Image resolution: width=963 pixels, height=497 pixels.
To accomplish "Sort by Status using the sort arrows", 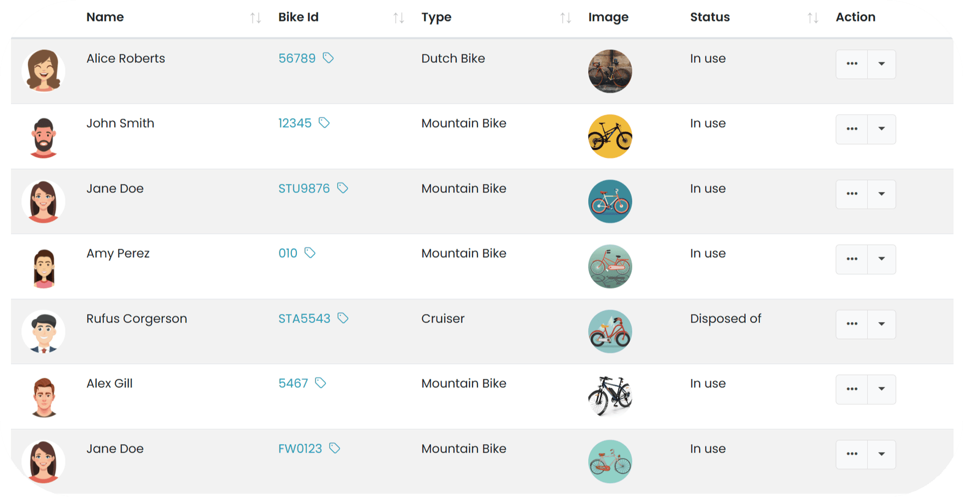I will (813, 18).
